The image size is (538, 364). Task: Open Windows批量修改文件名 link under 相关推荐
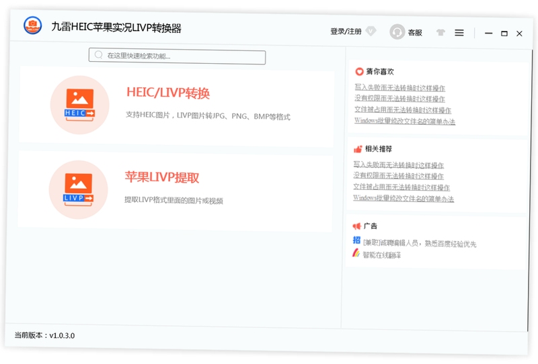(x=403, y=198)
